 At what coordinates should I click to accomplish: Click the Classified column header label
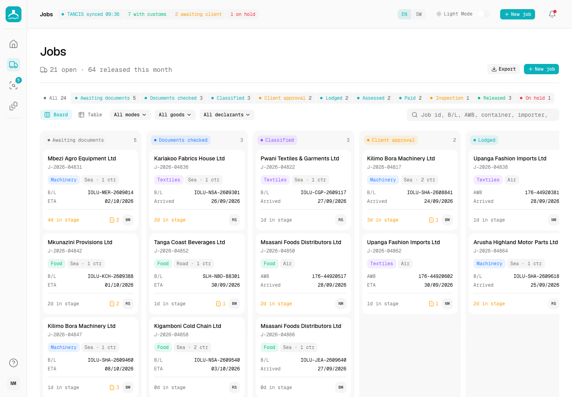pos(277,140)
